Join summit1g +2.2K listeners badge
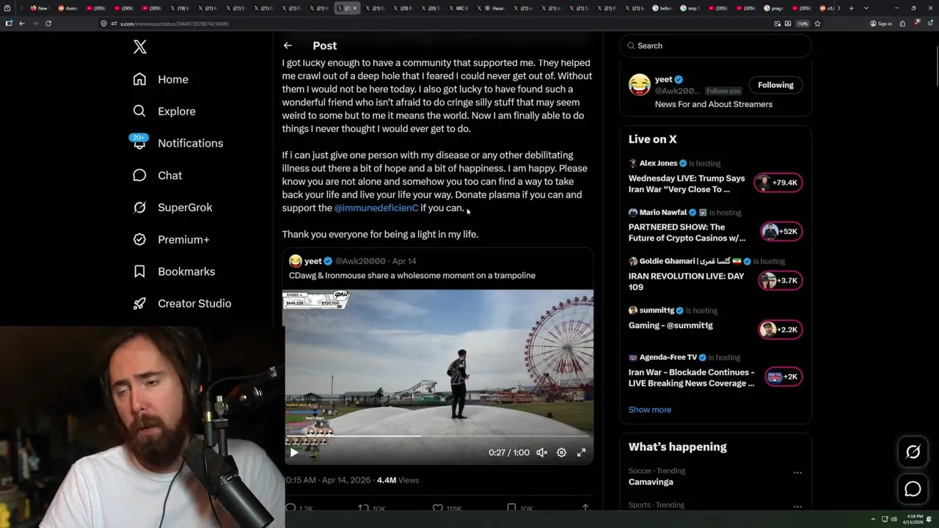 (x=780, y=330)
